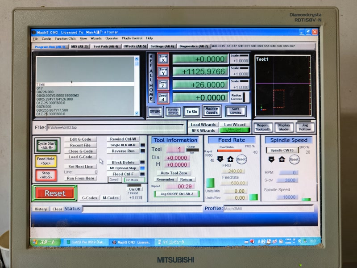The image size is (357, 268).
Task: Open the Function Cfg's menu
Action: click(x=65, y=38)
